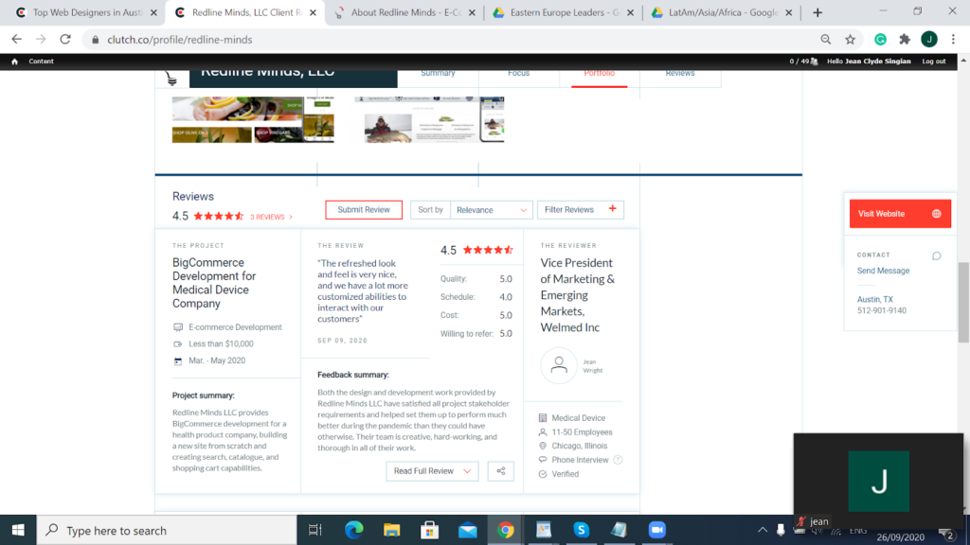Click the help question mark beside Phone Interview
970x545 pixels.
[x=618, y=460]
